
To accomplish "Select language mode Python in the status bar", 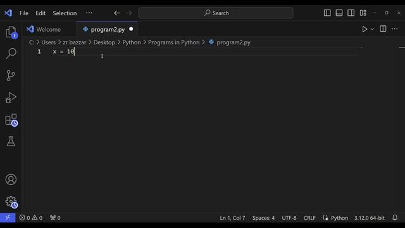I will pyautogui.click(x=339, y=218).
